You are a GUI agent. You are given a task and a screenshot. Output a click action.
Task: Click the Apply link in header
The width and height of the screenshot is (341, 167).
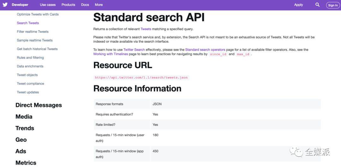click(x=298, y=5)
